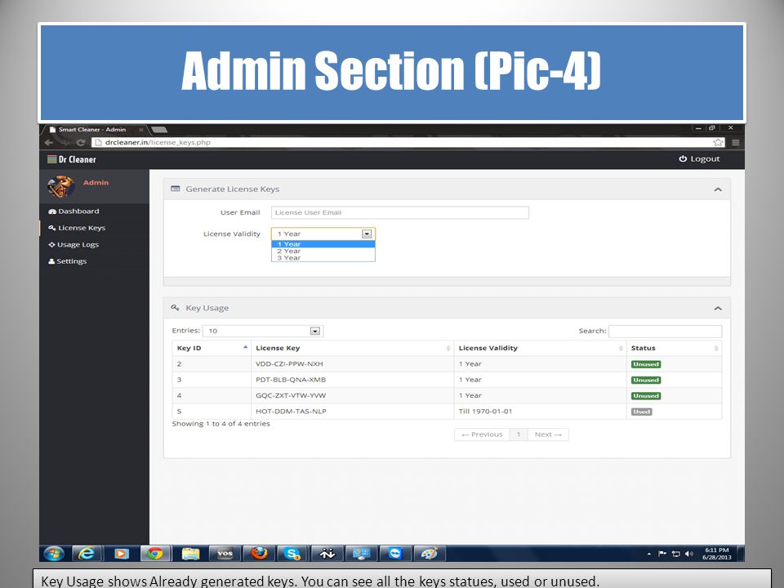Open the vos taskbar application

tap(225, 554)
